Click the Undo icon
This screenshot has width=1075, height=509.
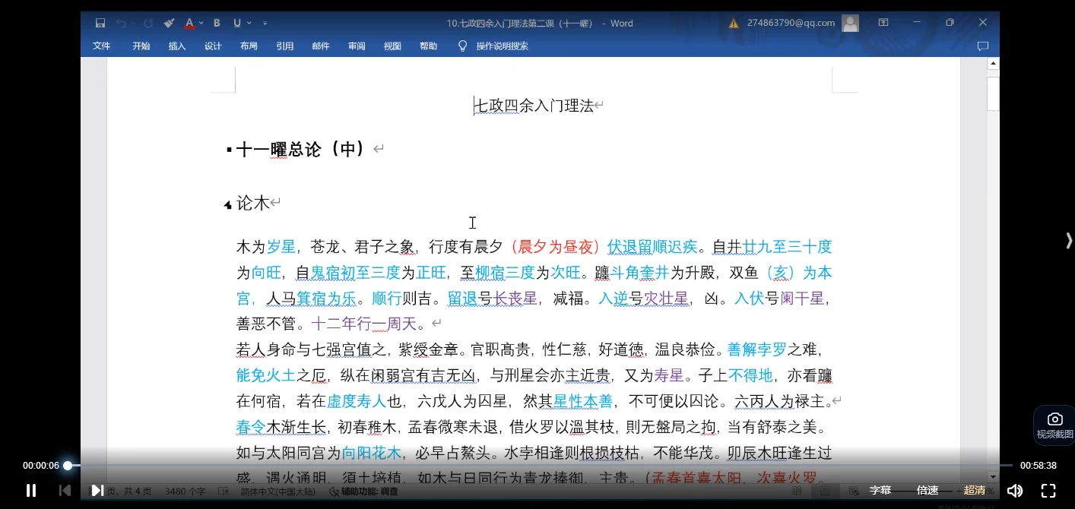pyautogui.click(x=122, y=23)
